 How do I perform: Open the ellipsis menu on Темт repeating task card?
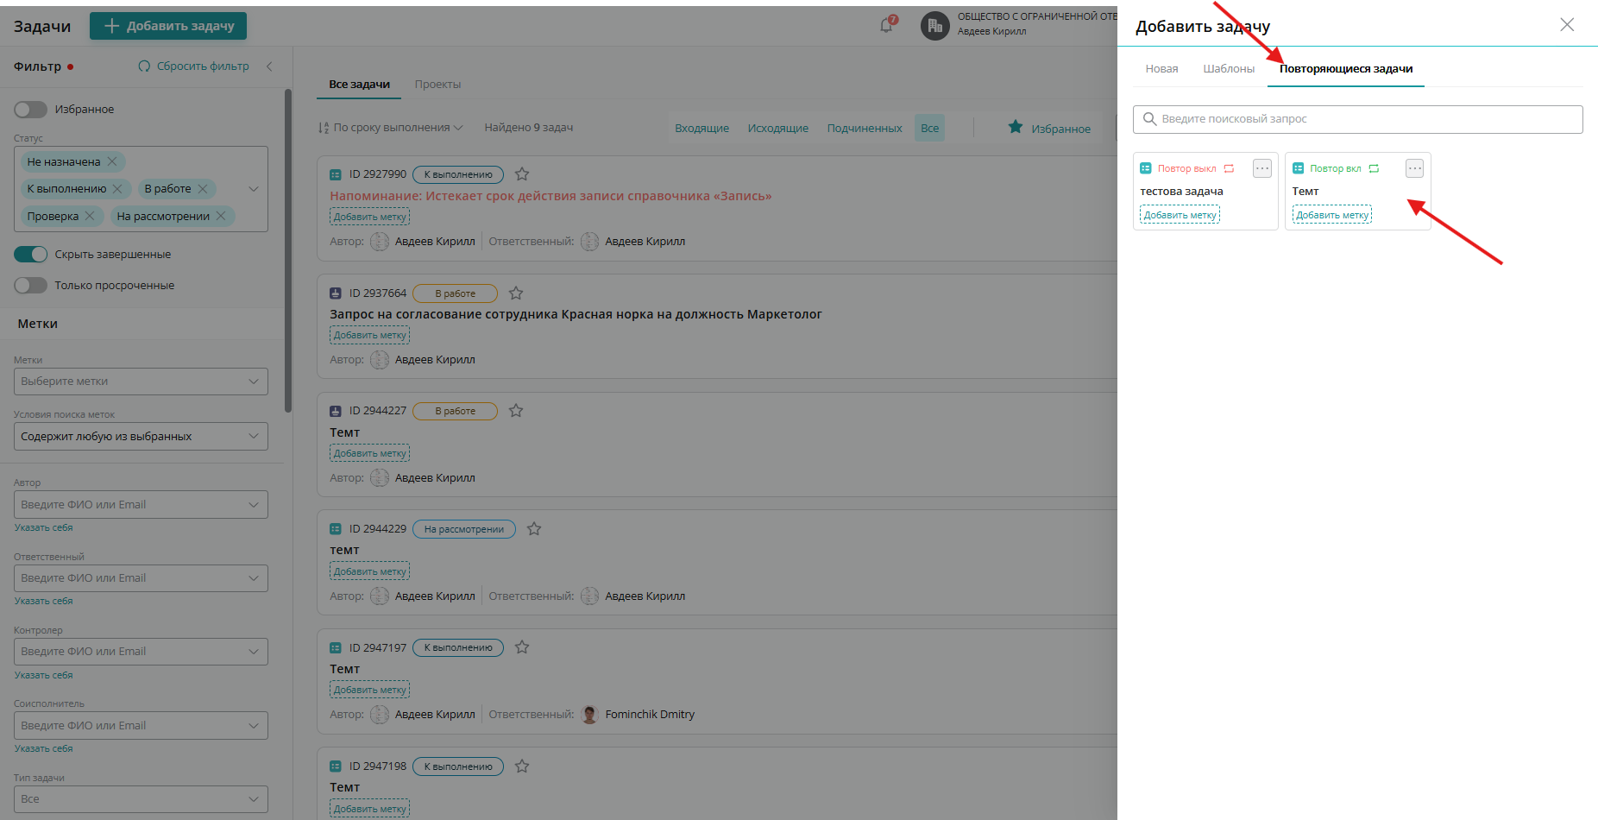(x=1414, y=168)
